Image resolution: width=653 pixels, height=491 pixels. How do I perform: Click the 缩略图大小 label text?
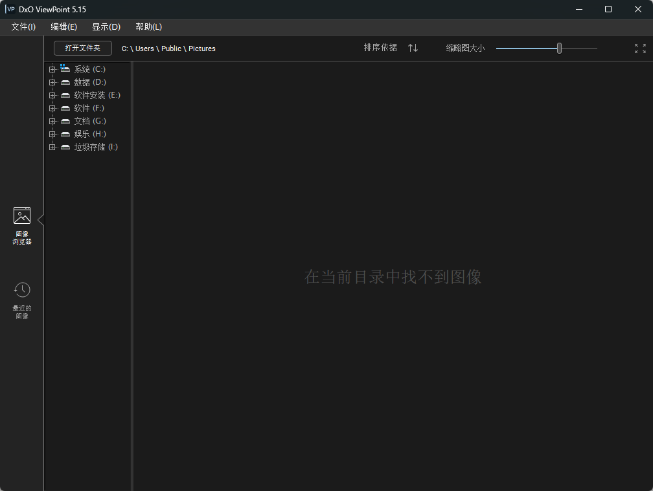(465, 49)
